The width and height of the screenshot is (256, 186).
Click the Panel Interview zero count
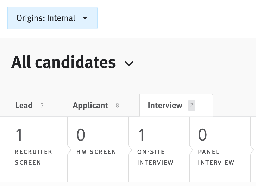[x=202, y=134]
